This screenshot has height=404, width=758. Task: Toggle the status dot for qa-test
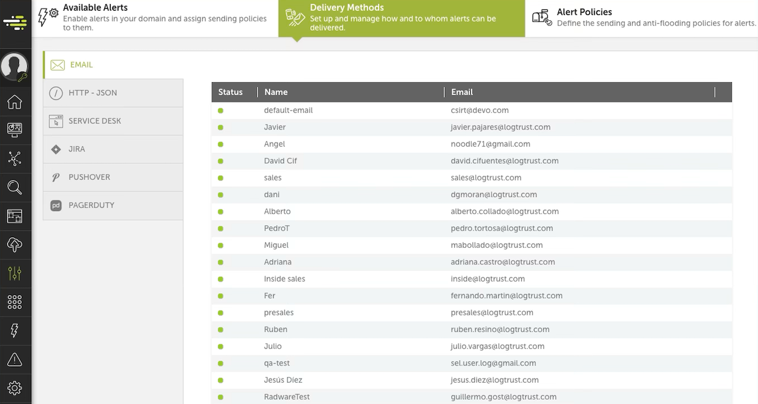[x=221, y=363]
